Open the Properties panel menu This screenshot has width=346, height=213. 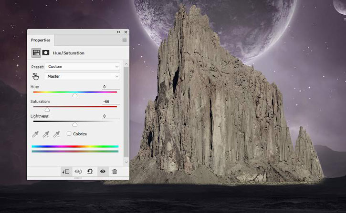tap(125, 40)
